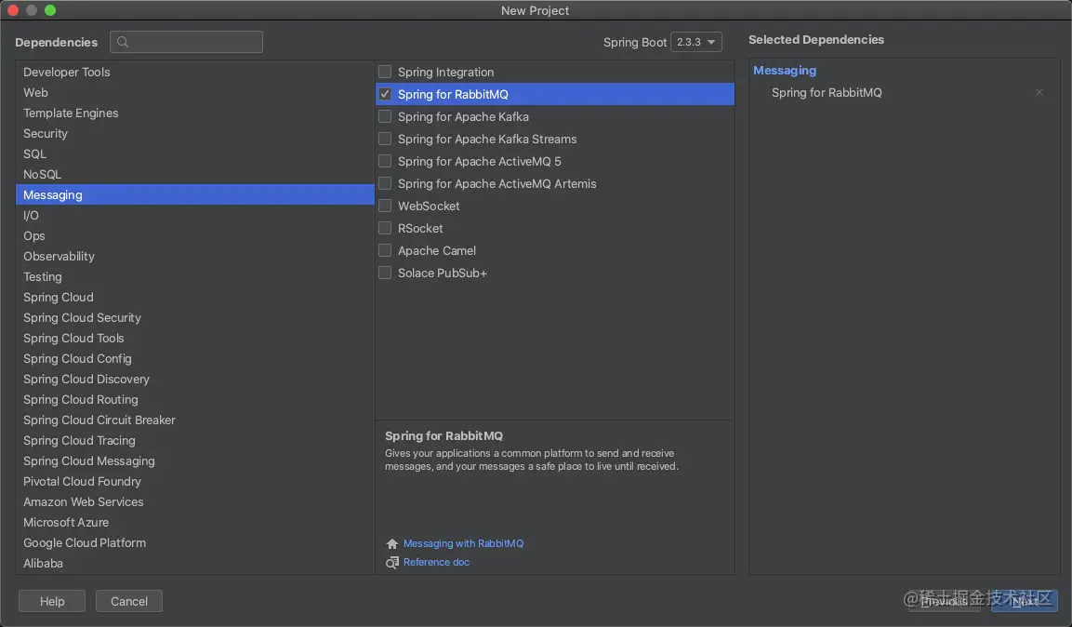Click the Reference doc icon
Screen dimensions: 1072x627
(x=391, y=563)
